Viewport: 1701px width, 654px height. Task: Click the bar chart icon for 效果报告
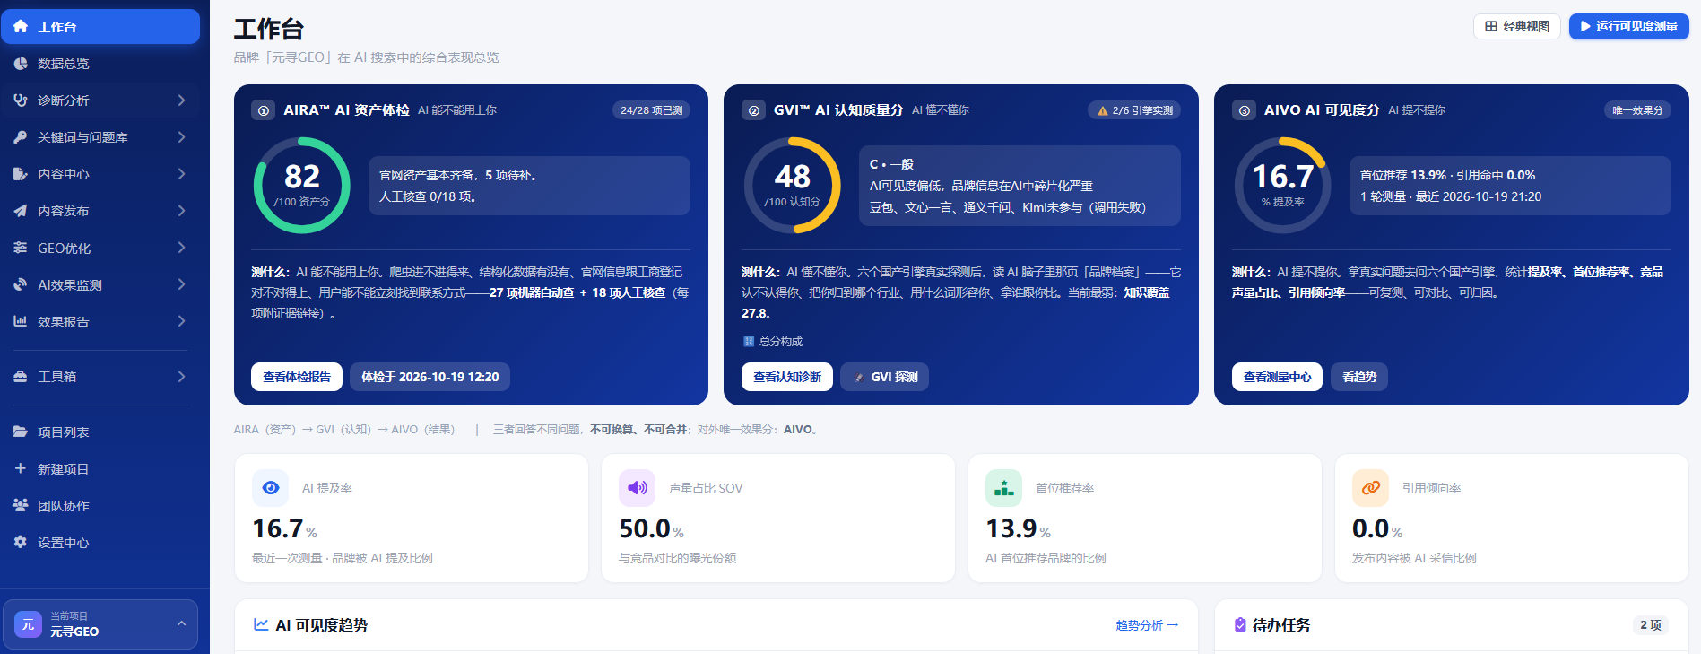[21, 321]
